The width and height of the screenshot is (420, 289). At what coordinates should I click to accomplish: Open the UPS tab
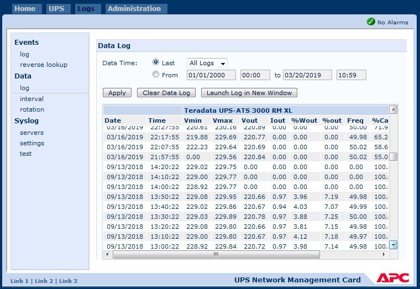(x=56, y=9)
